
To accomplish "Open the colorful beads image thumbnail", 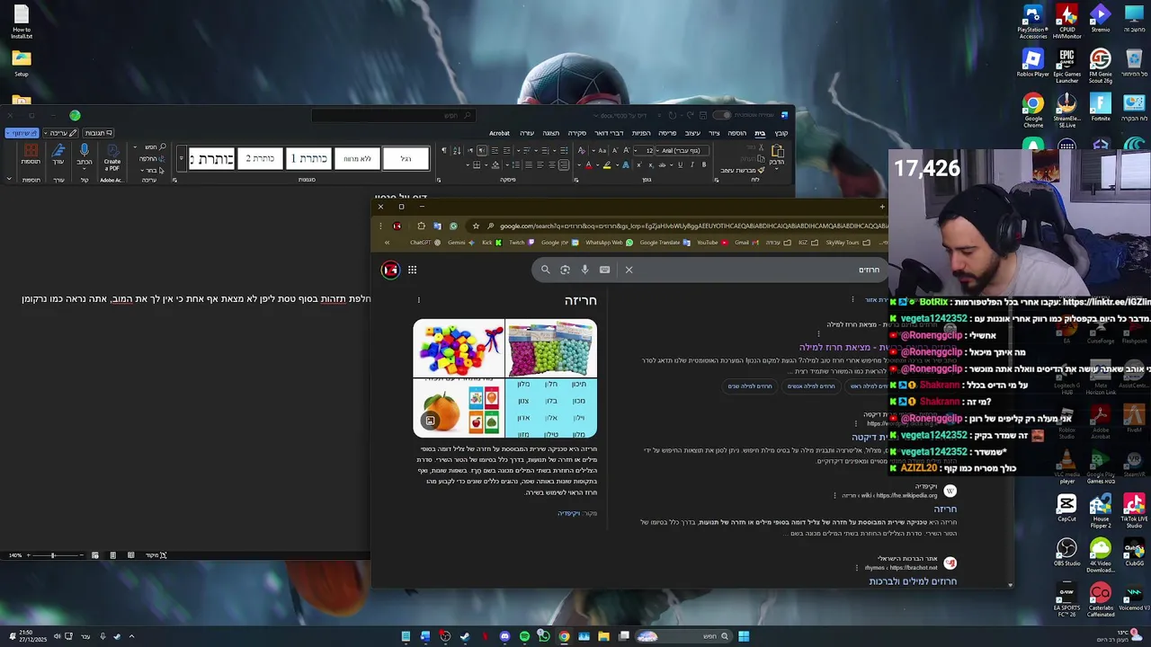I will point(459,348).
